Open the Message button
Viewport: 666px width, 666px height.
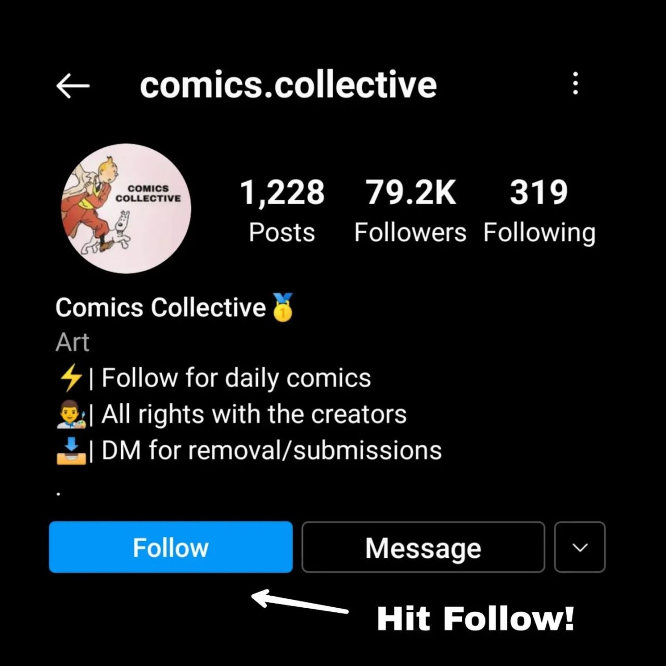pos(423,547)
